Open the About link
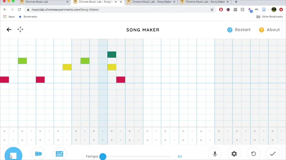 click(269, 30)
